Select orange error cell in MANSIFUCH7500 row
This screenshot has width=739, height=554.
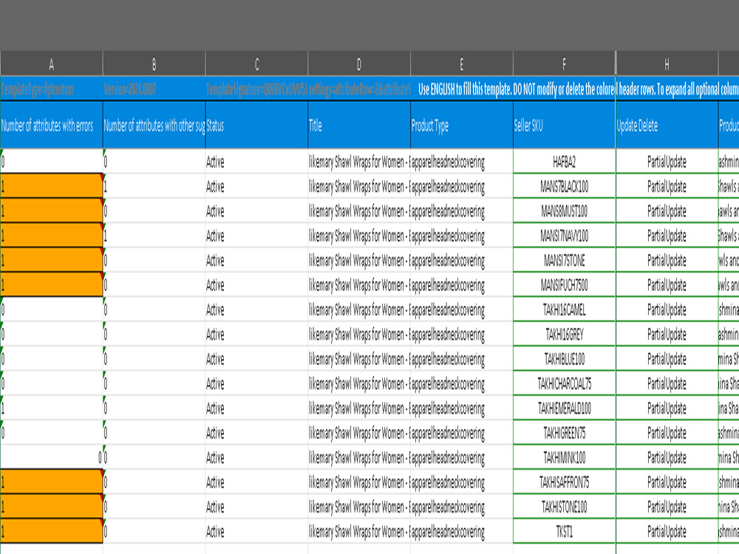click(52, 284)
